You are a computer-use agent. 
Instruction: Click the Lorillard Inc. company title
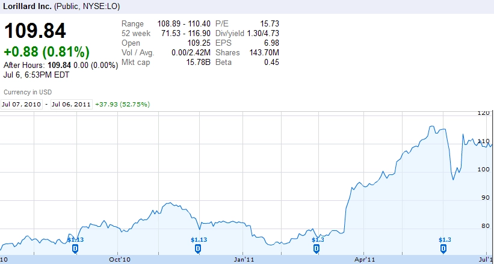click(x=27, y=6)
